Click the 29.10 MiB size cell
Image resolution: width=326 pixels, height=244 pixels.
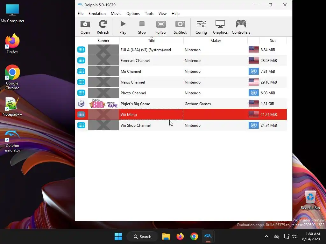269,82
